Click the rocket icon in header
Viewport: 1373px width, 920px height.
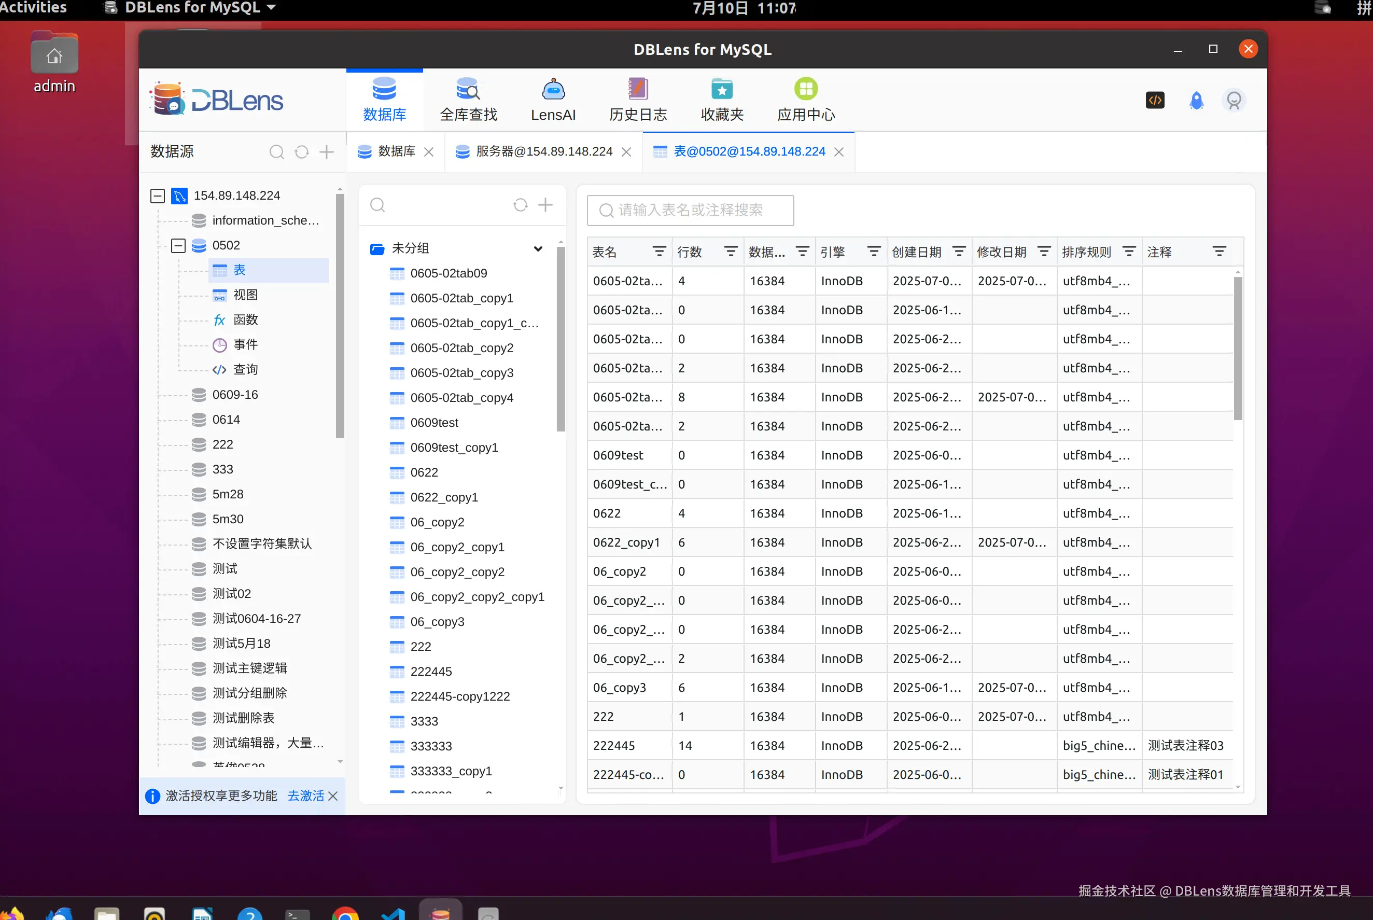(x=1196, y=100)
